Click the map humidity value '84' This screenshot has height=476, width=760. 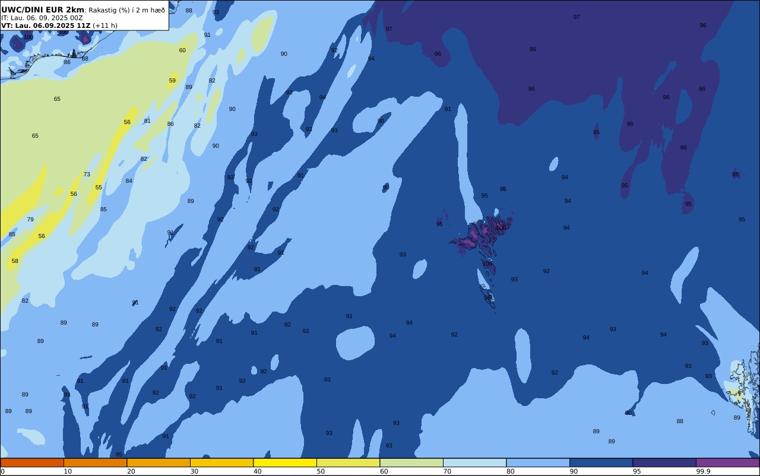point(129,181)
